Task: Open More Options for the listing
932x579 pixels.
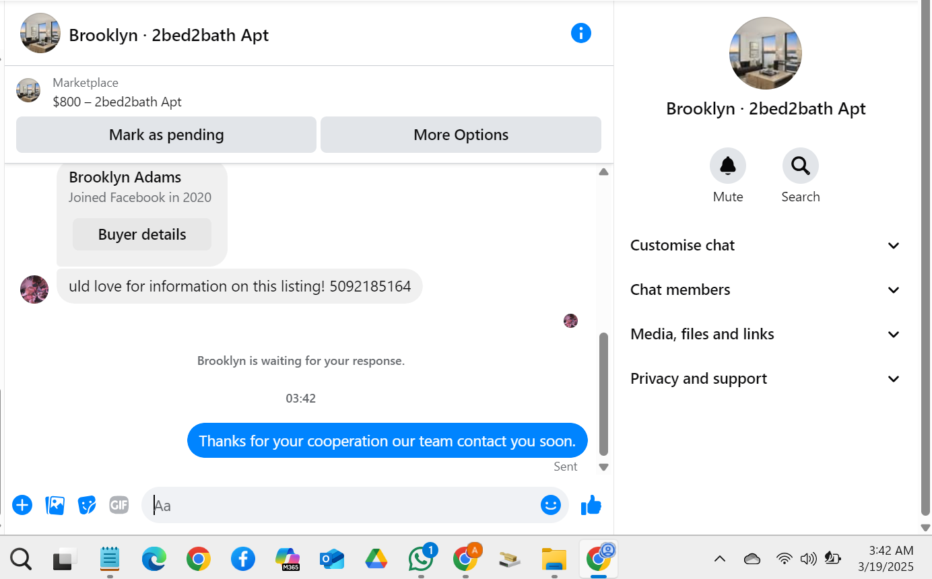Action: click(x=461, y=135)
